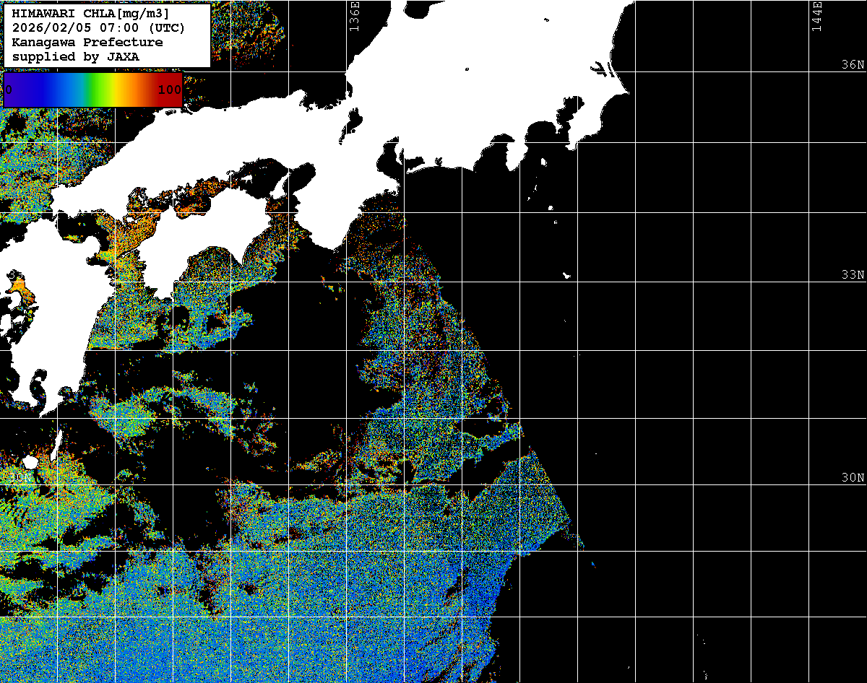Click the 2026/02/05 07:00 (UTC) timestamp
Viewport: 867px width, 683px height.
coord(98,27)
